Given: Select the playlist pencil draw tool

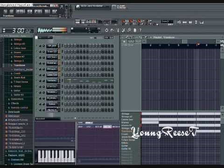Looking at the screenshot, I should [127, 37].
